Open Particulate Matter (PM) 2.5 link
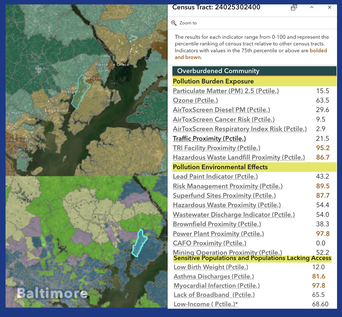Screen dimensions: 342x317 (226, 91)
